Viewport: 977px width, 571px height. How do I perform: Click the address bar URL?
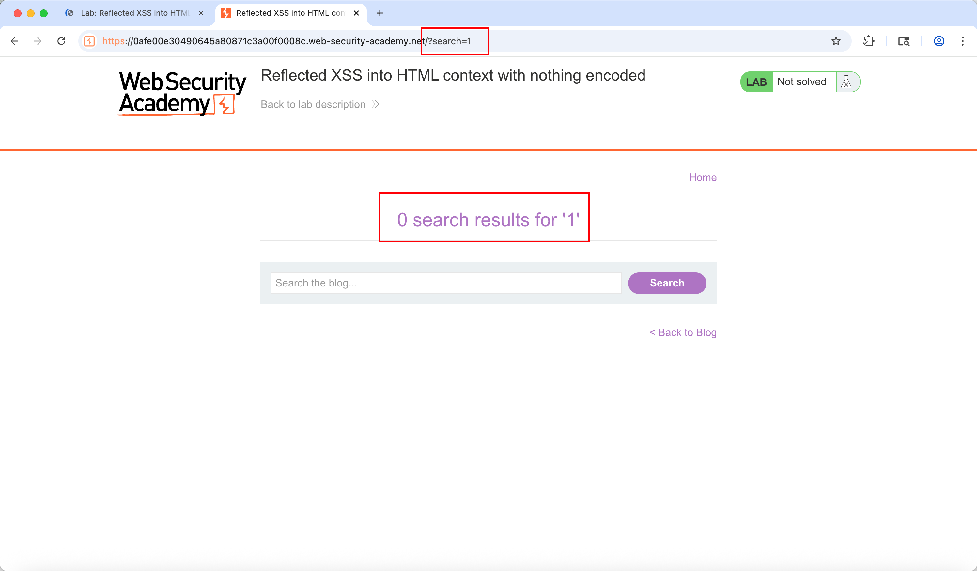click(287, 41)
